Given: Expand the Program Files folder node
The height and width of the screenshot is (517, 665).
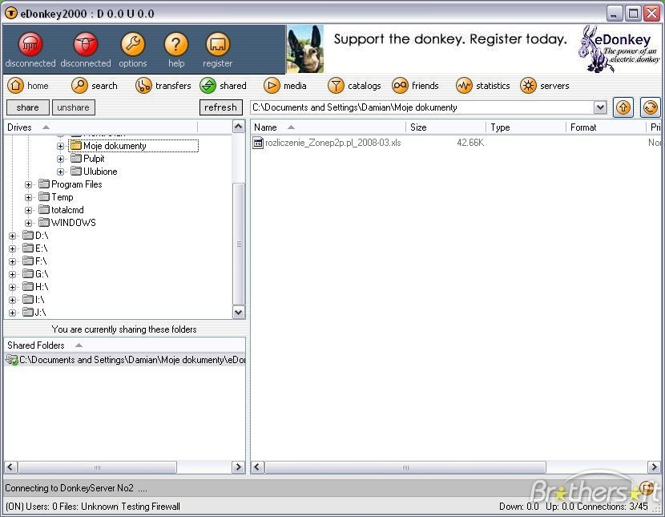Looking at the screenshot, I should [x=28, y=185].
